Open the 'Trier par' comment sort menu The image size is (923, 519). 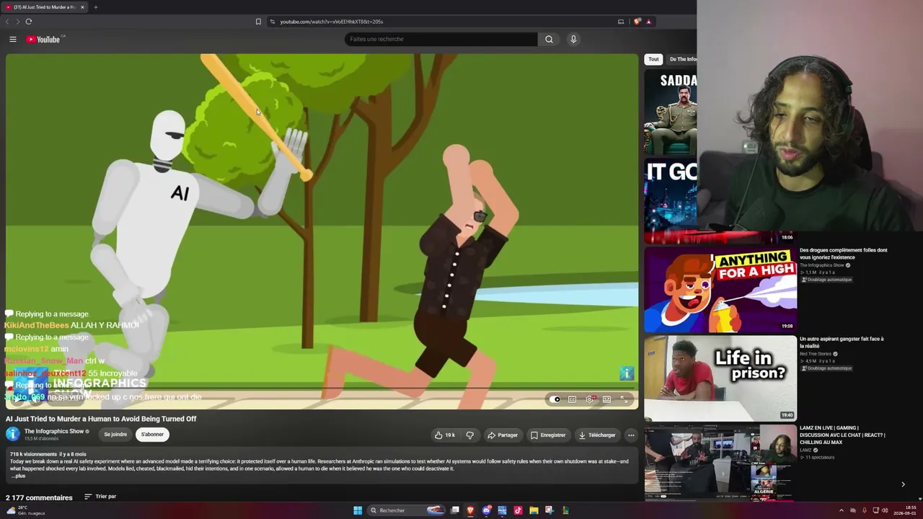pos(100,497)
